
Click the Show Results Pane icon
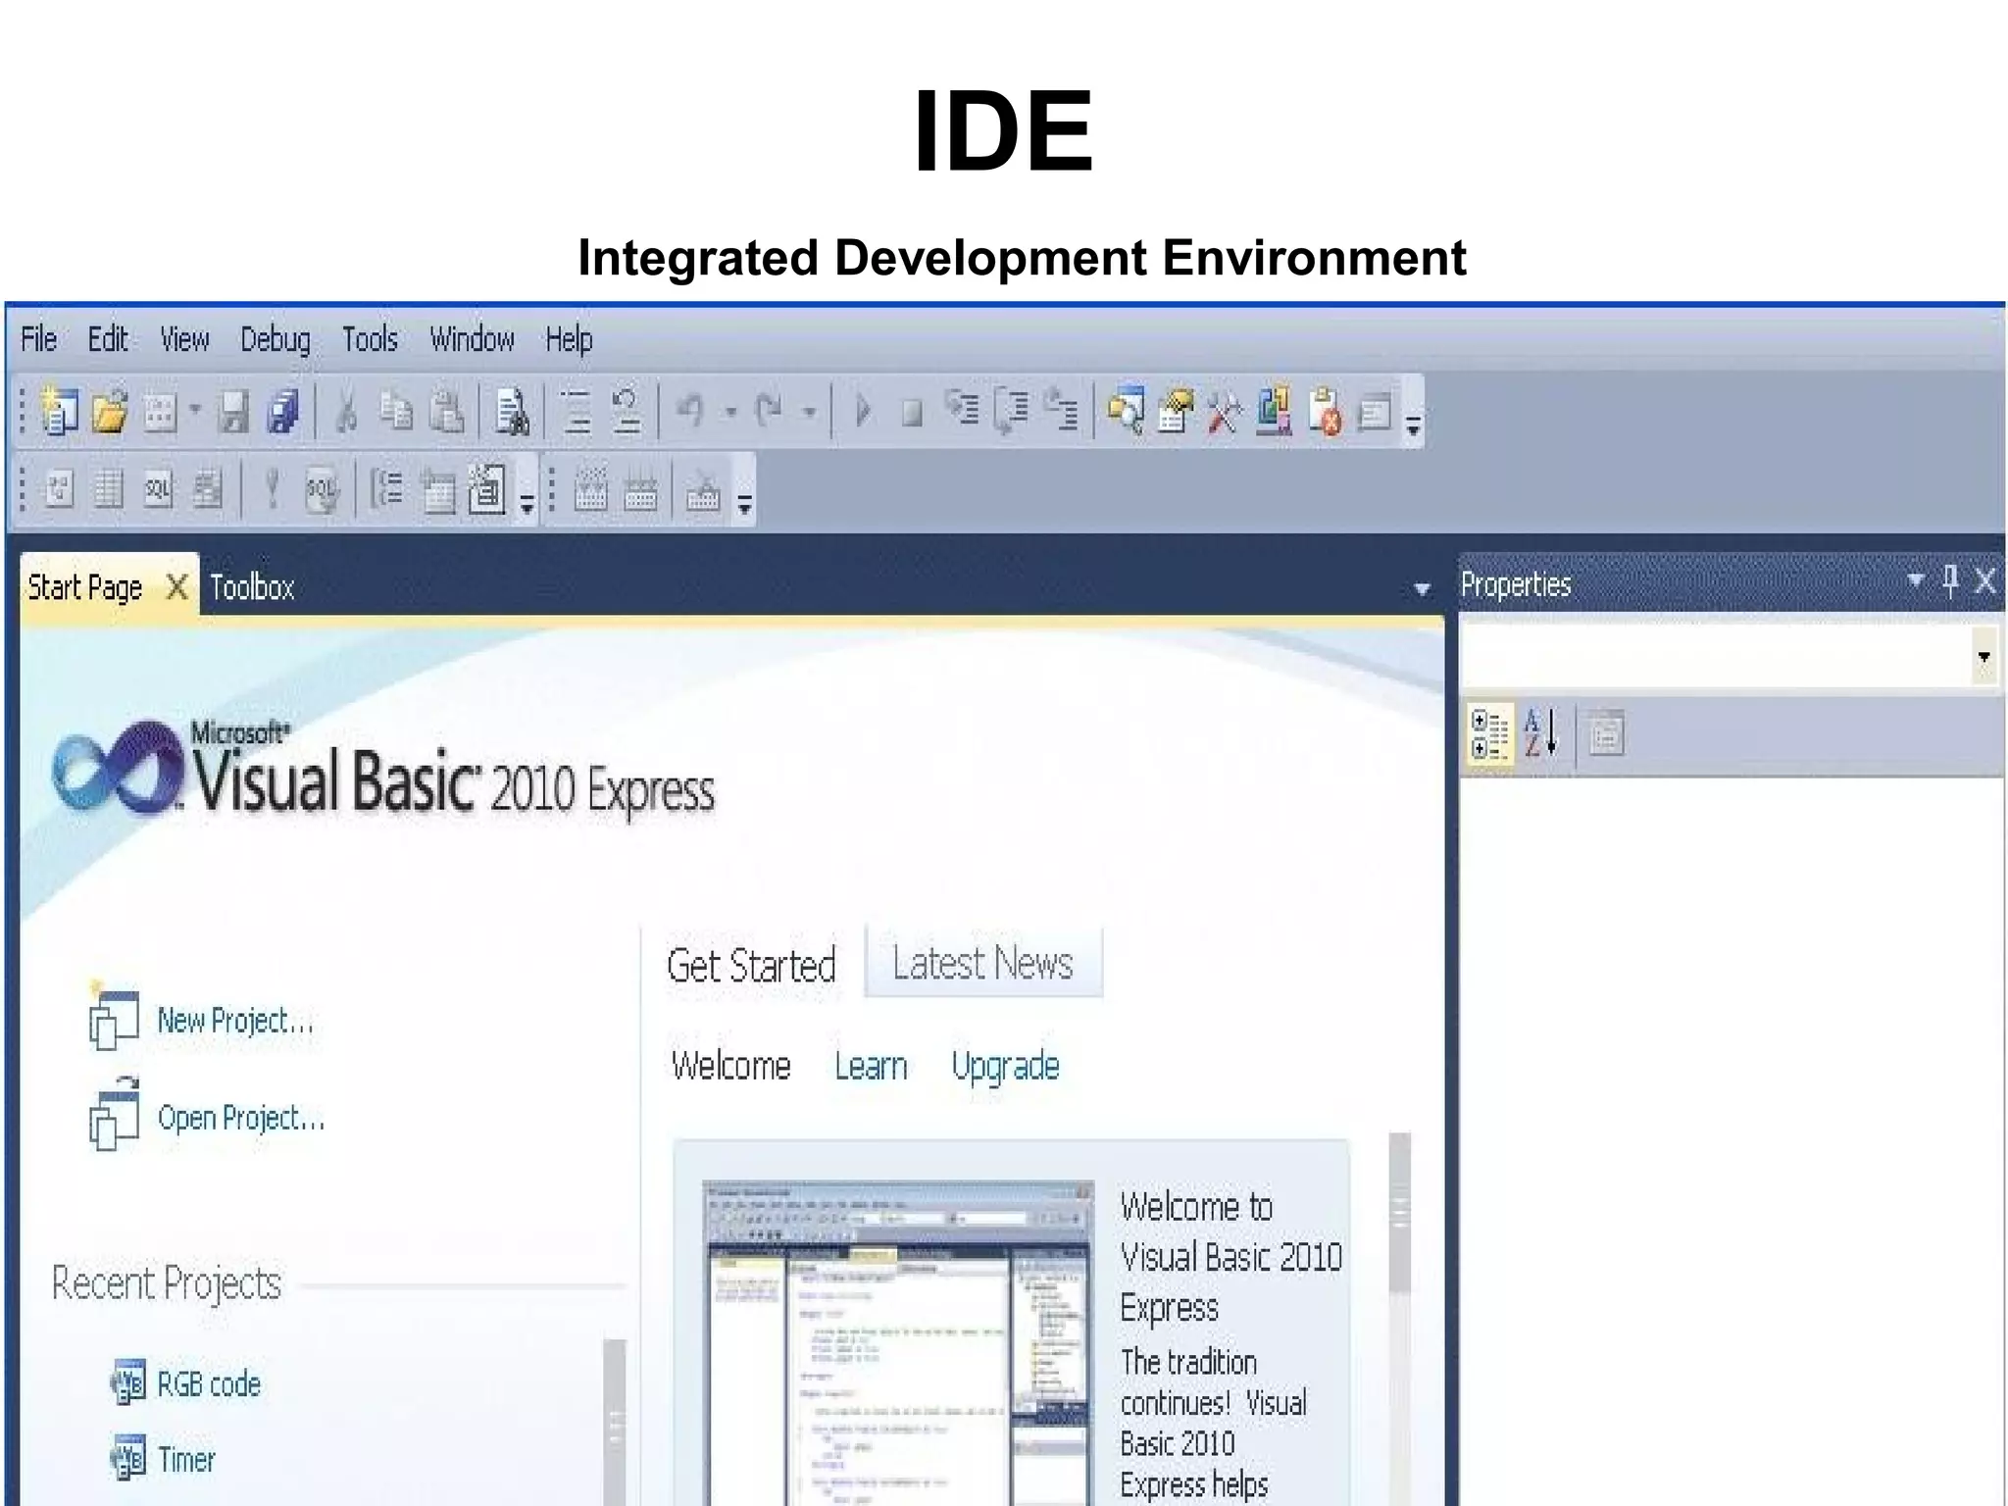pyautogui.click(x=207, y=488)
